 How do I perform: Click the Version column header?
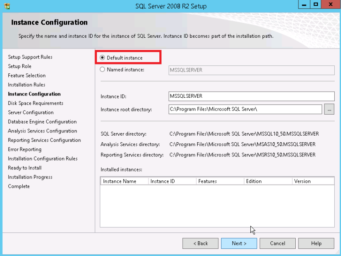(313, 181)
